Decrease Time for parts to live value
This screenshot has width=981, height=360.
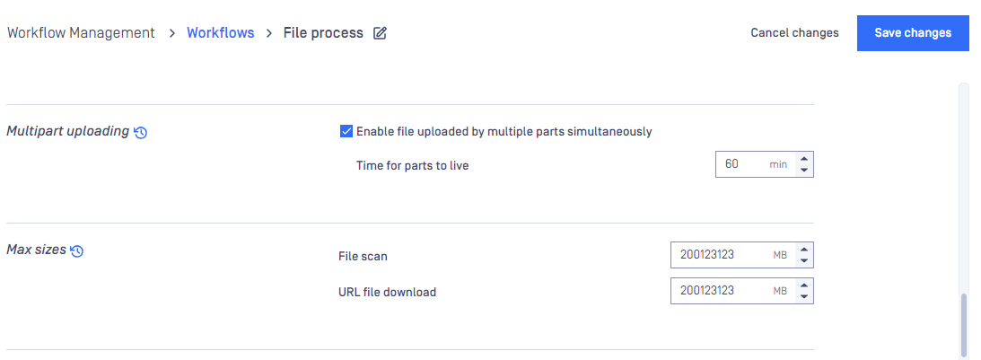804,170
